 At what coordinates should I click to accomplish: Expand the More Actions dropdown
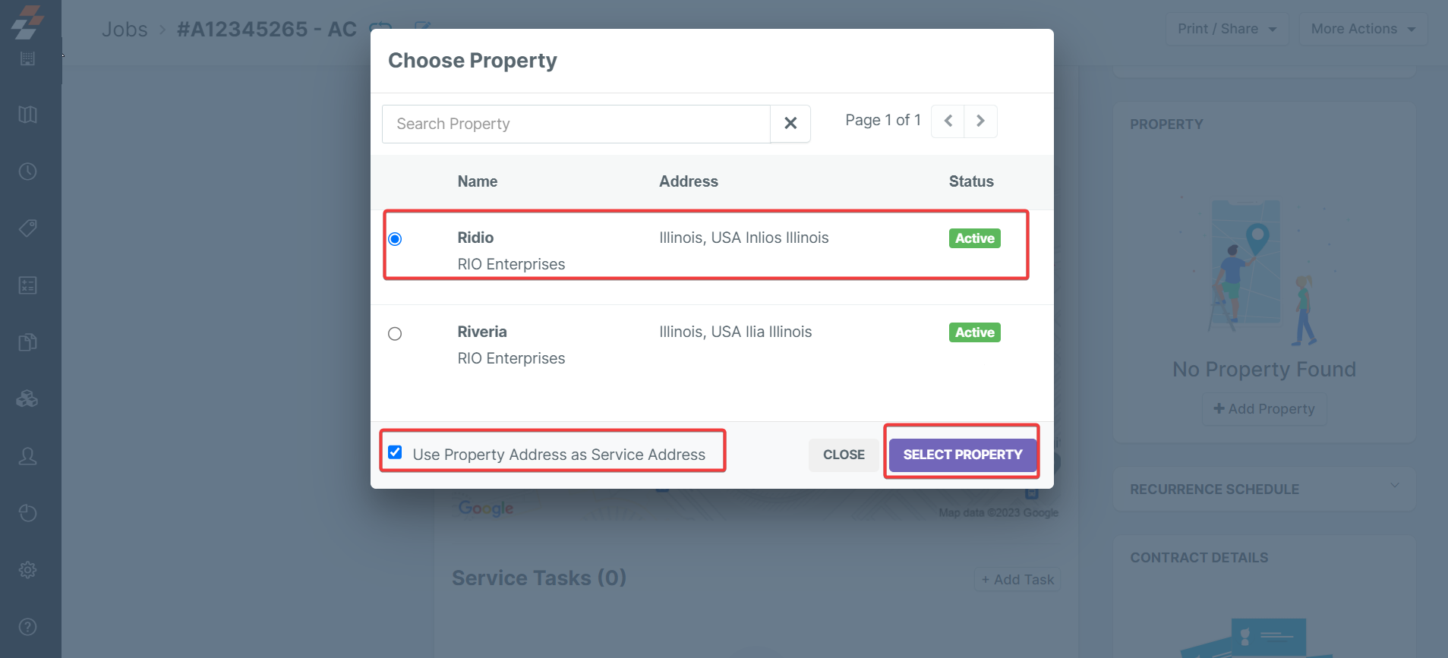[1363, 29]
